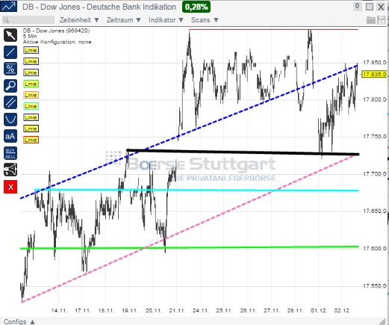The height and width of the screenshot is (325, 389).
Task: Click the yellow 17.835,0 price marker
Action: pyautogui.click(x=374, y=75)
